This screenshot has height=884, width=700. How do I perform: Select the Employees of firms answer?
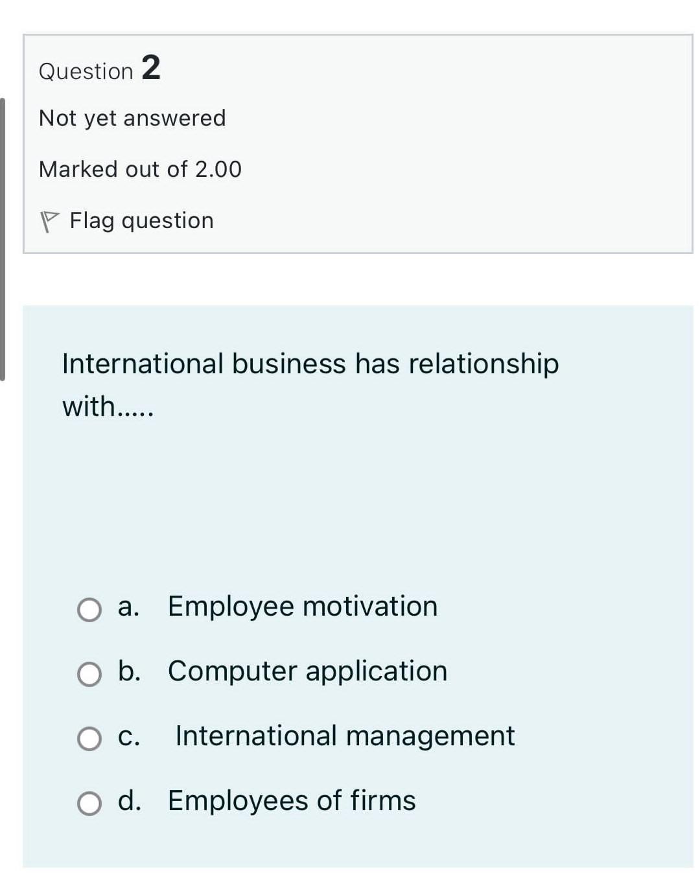click(291, 801)
